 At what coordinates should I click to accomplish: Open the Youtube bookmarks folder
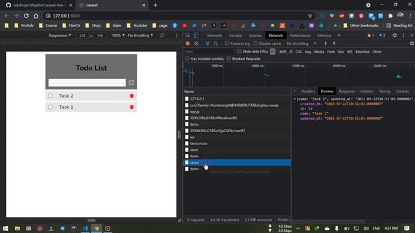point(137,25)
